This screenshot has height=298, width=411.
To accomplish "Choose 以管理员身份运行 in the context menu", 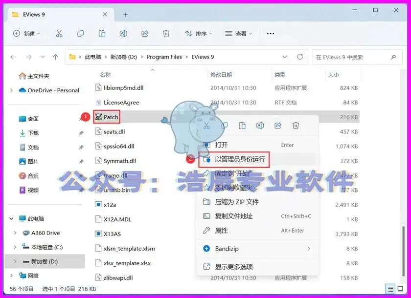I will click(x=257, y=159).
